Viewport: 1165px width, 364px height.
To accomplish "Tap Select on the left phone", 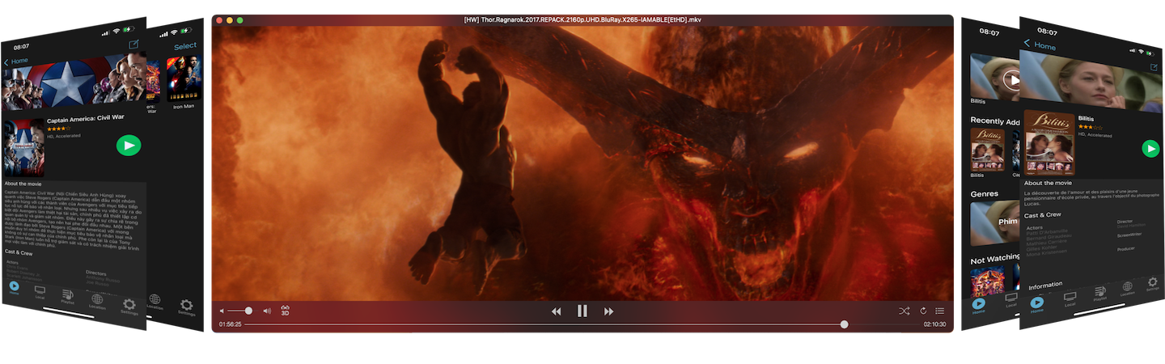I will [184, 46].
